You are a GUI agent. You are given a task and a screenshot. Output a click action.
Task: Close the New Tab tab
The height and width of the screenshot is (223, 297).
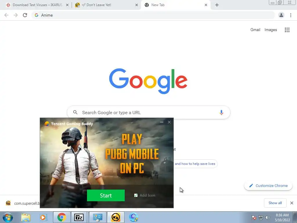(206, 5)
